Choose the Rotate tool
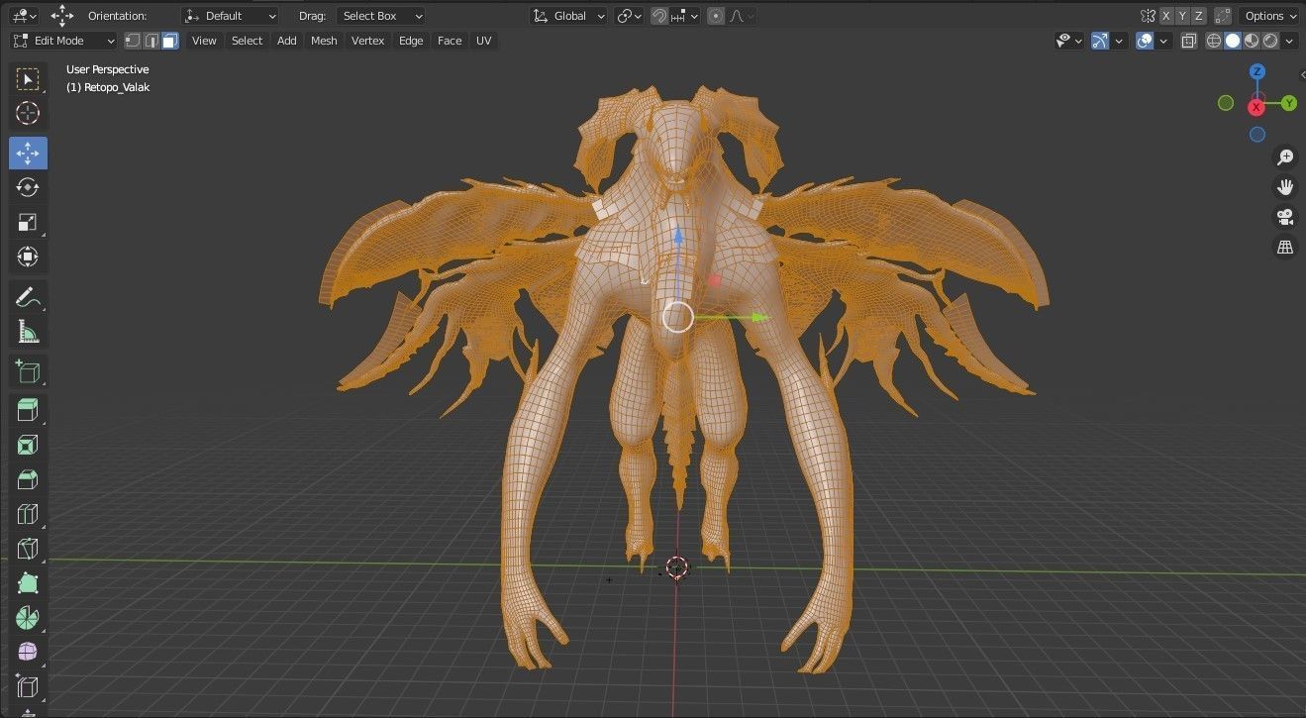The width and height of the screenshot is (1306, 718). tap(28, 187)
